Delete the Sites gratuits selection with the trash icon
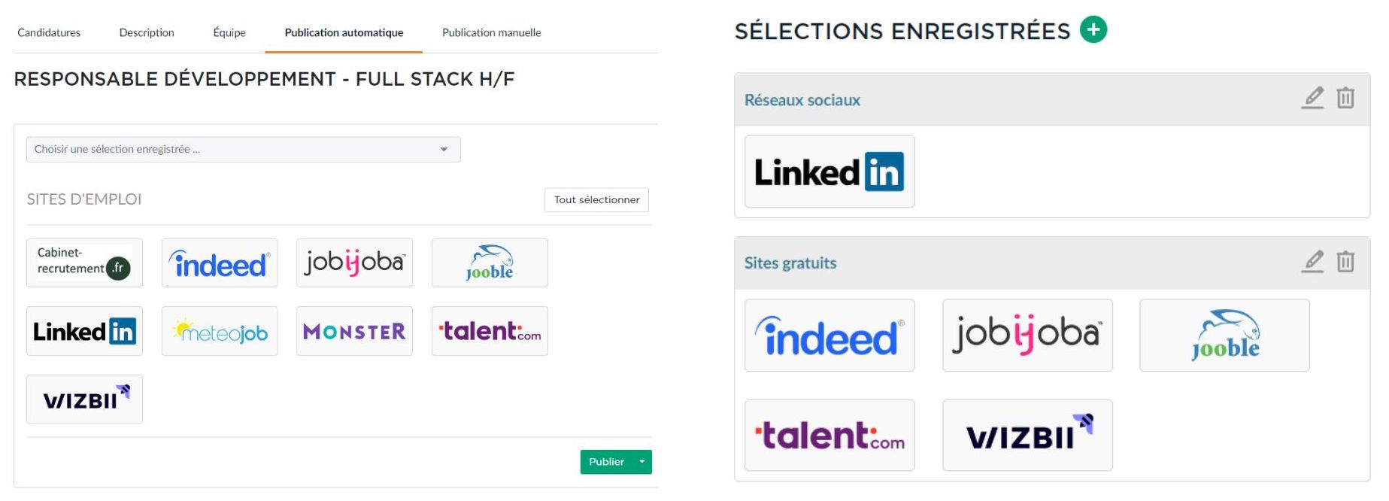 (x=1345, y=261)
